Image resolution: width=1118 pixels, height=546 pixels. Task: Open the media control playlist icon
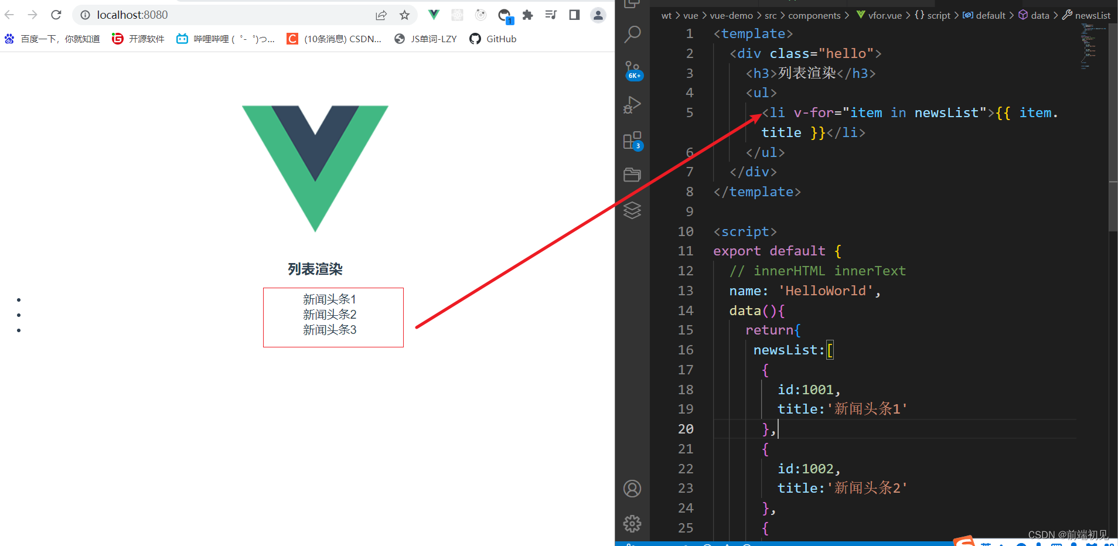pos(551,15)
